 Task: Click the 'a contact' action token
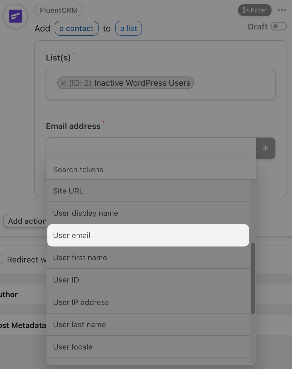coord(77,28)
